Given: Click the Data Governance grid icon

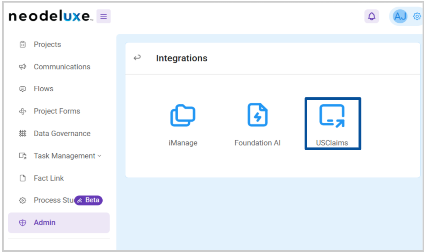Looking at the screenshot, I should point(22,134).
